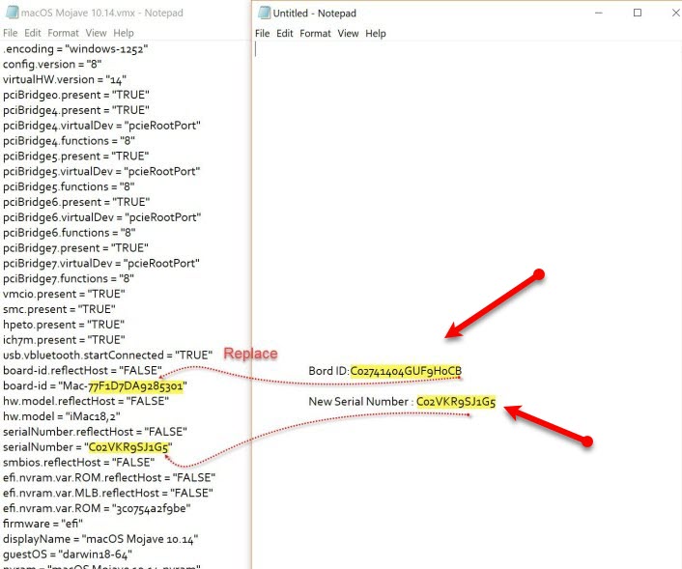Screen dimensions: 682x569
Task: Click the Notepad icon in Untitled window title bar
Action: click(x=263, y=14)
